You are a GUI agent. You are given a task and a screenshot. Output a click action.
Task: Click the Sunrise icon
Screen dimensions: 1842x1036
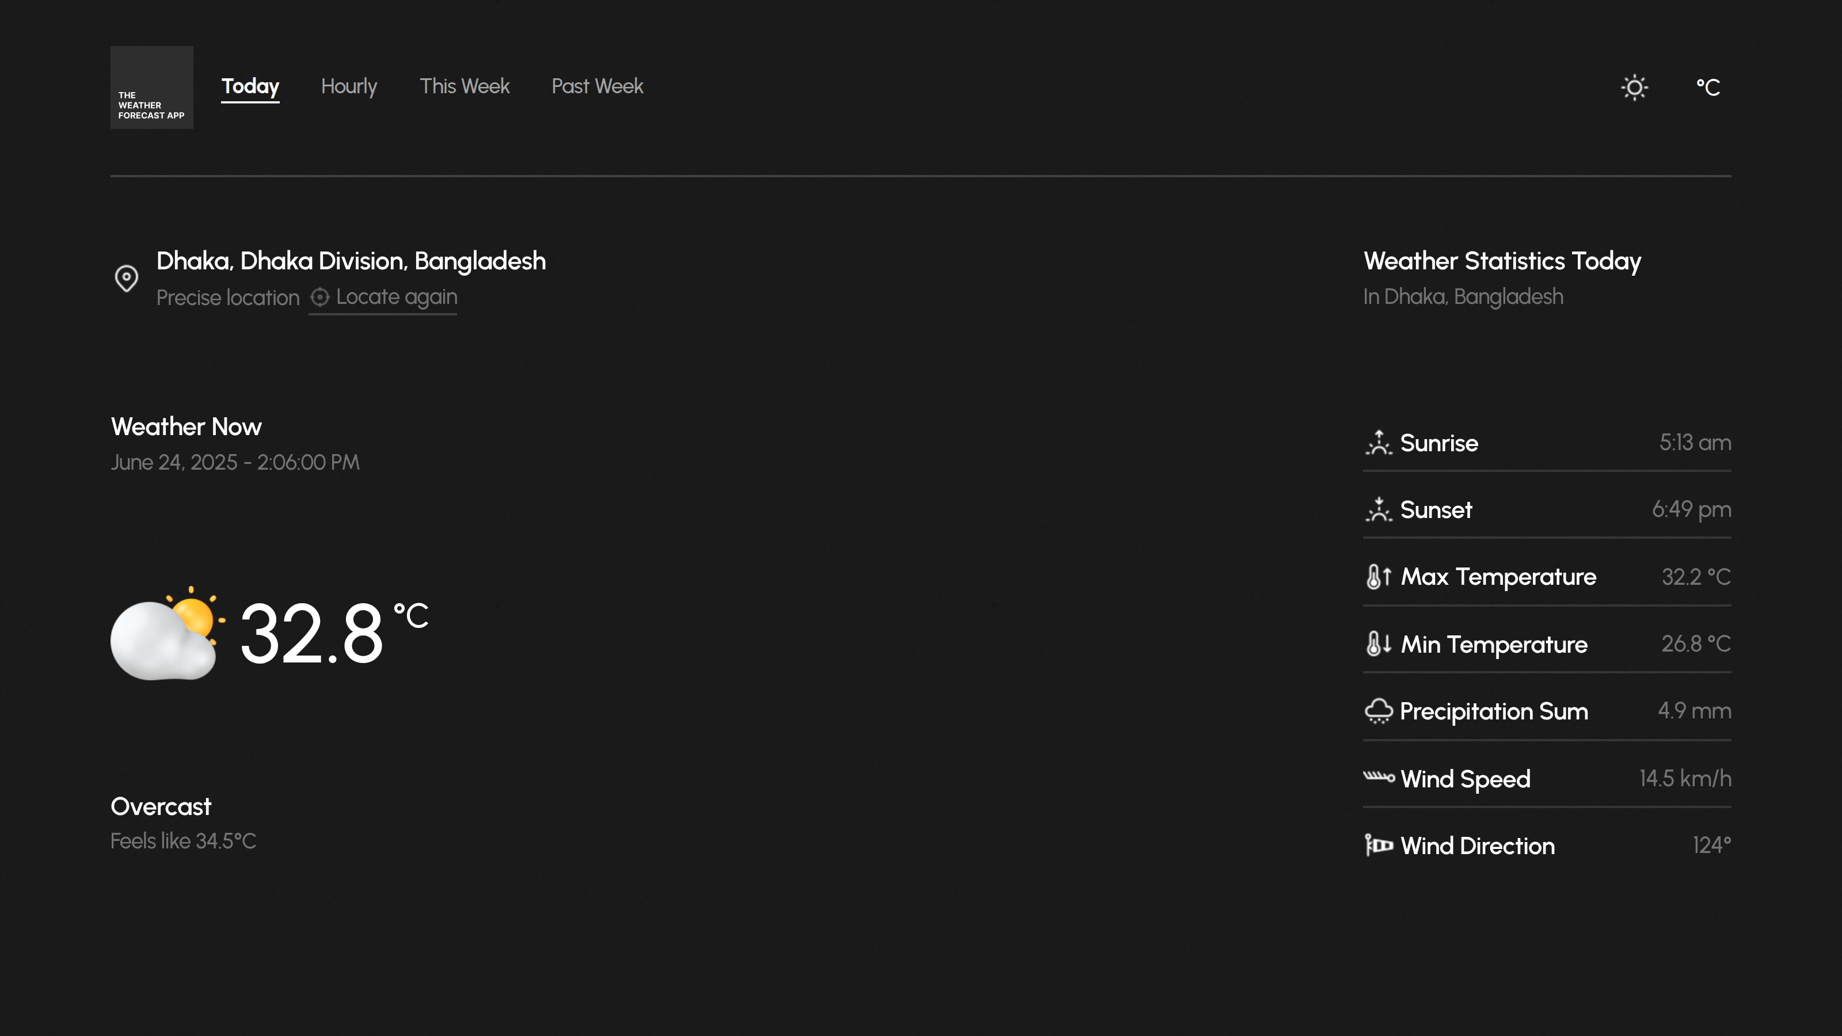(1378, 443)
